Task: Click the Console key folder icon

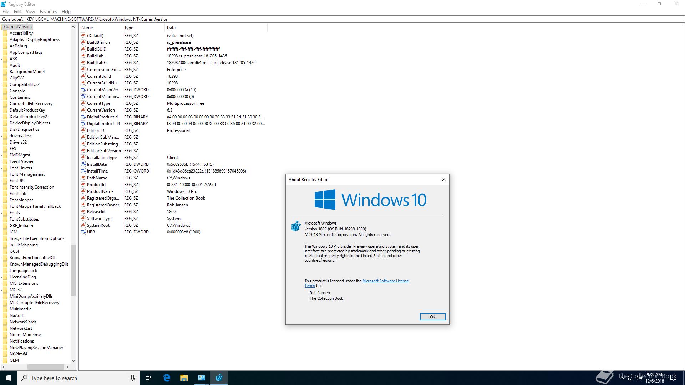Action: click(5, 91)
